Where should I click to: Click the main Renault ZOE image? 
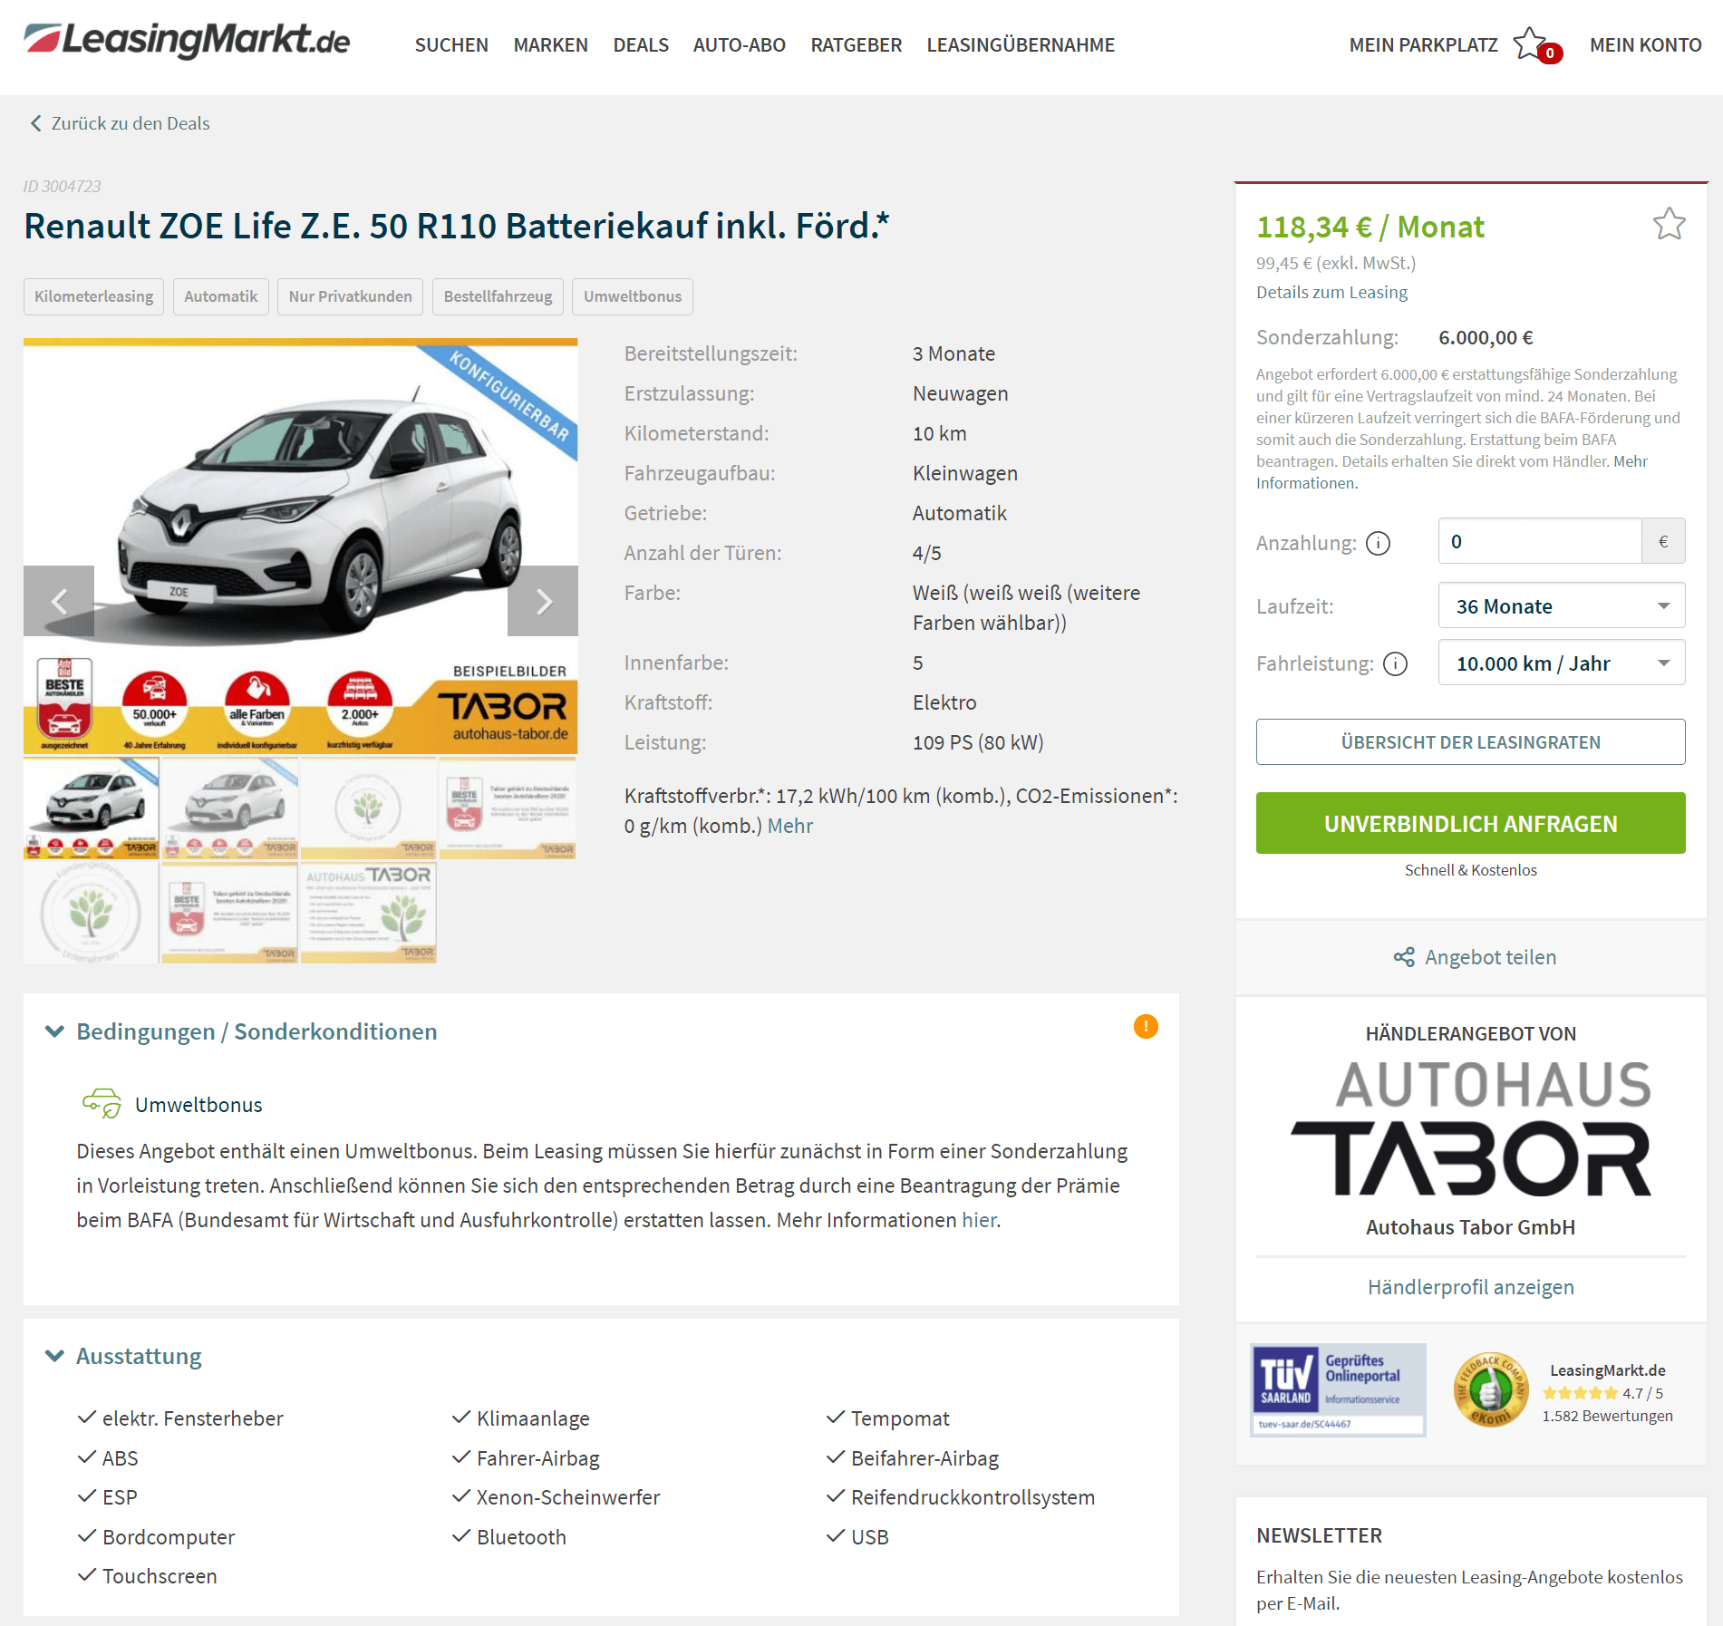tap(300, 547)
